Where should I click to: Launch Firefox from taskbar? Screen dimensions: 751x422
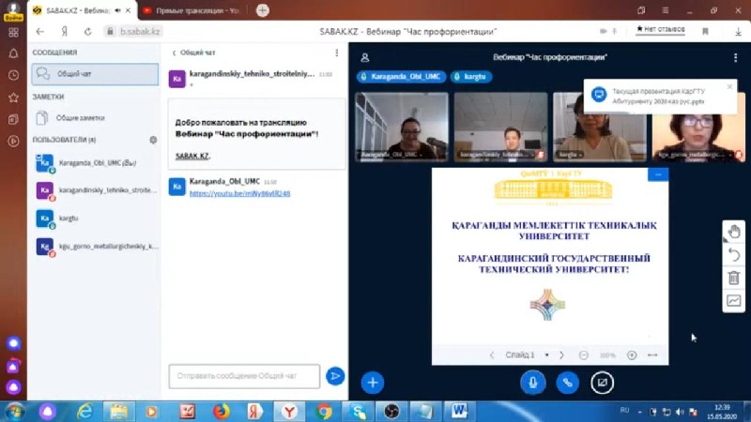(x=221, y=412)
